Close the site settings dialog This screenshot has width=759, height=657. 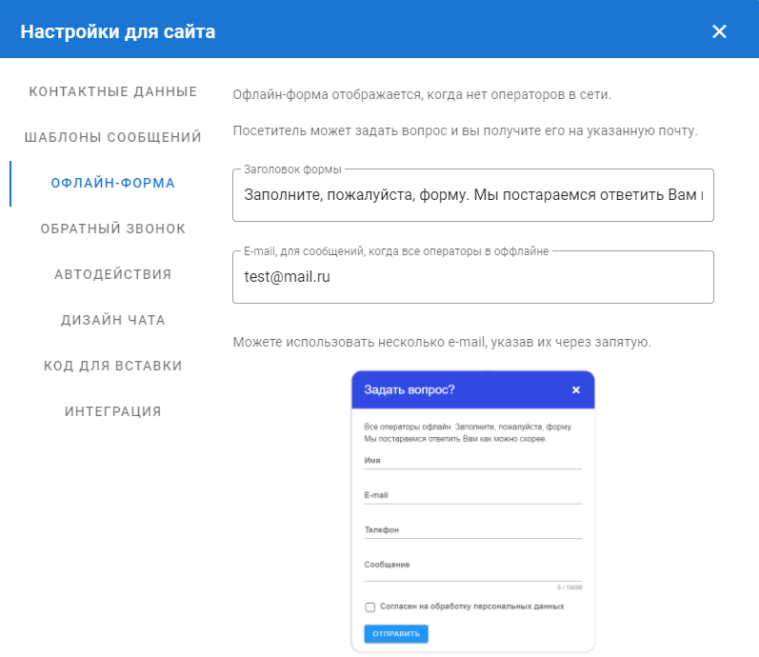coord(719,31)
